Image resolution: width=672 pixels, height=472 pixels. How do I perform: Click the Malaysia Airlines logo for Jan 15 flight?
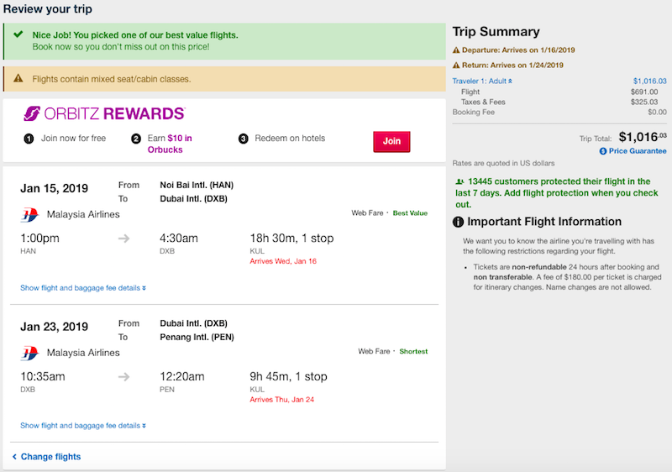(29, 215)
